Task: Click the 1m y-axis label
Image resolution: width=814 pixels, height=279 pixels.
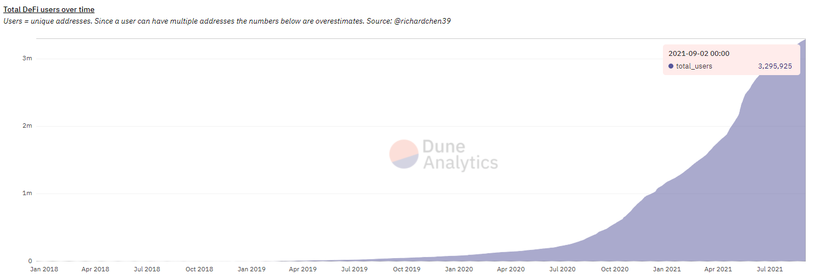Action: click(x=27, y=193)
